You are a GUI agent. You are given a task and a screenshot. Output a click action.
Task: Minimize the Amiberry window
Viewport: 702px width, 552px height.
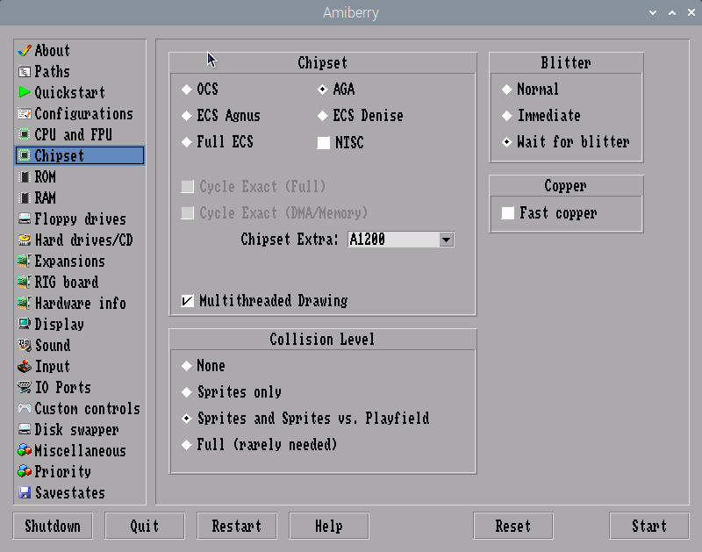point(653,12)
